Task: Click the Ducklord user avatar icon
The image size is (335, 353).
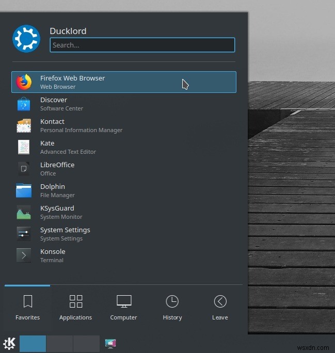Action: click(x=26, y=39)
